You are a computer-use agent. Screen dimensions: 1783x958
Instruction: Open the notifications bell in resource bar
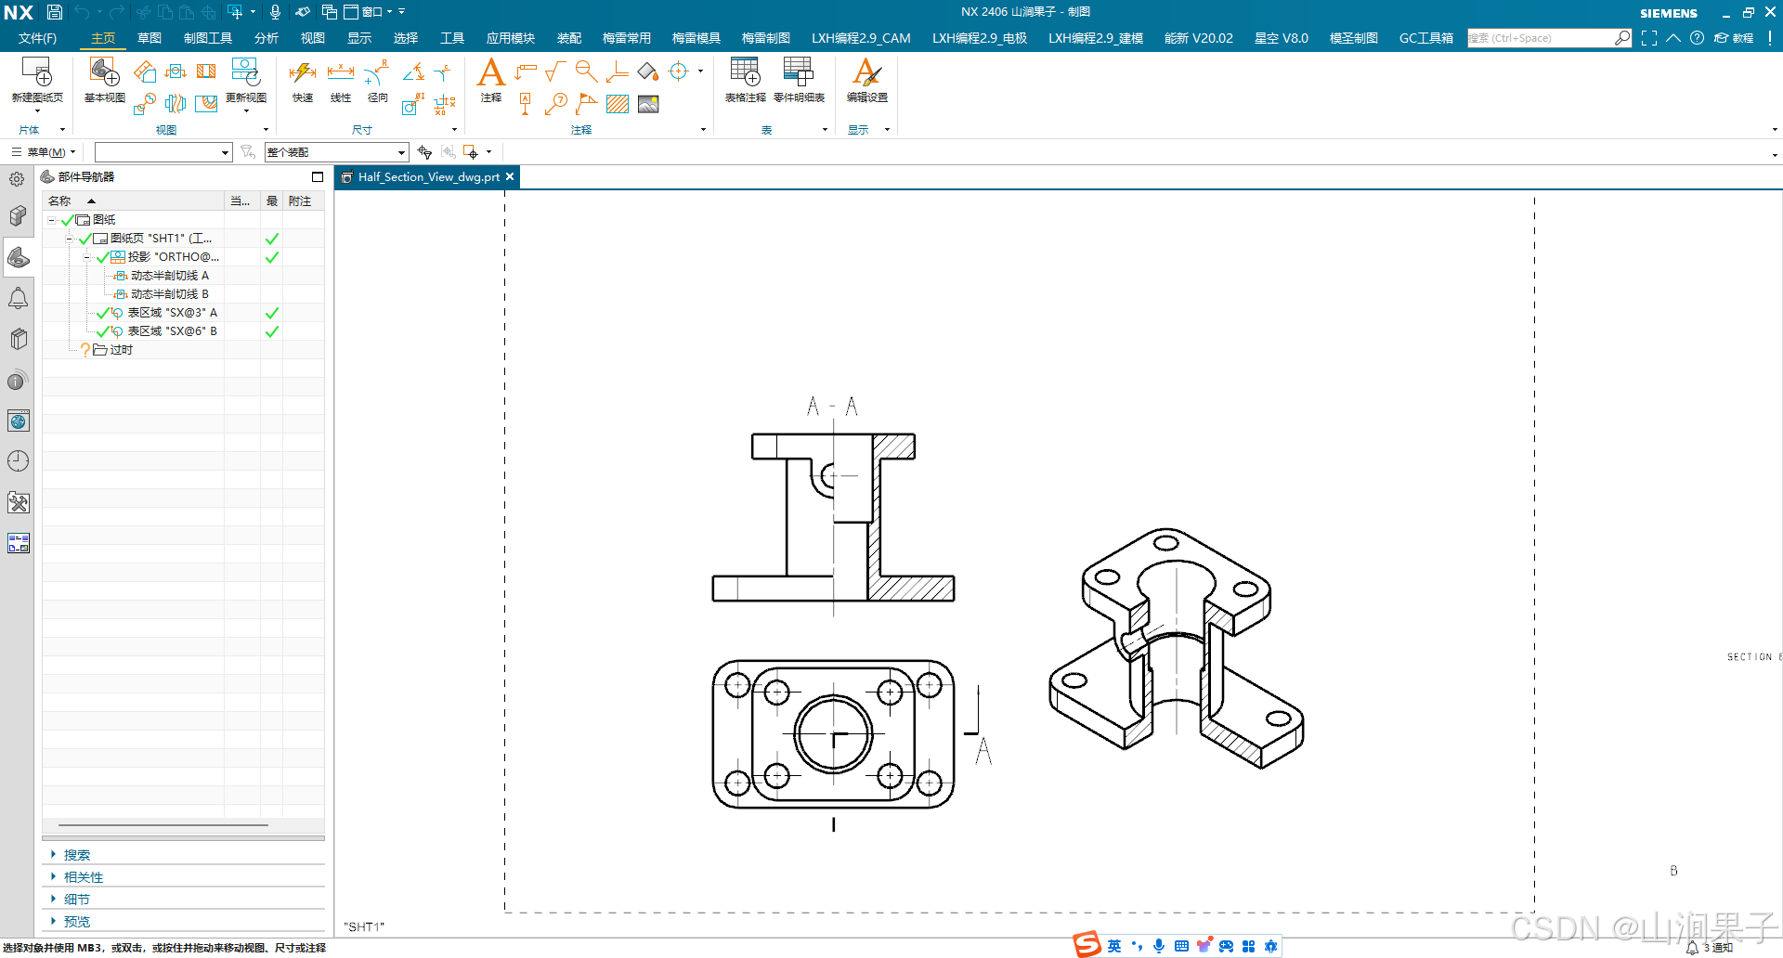18,298
